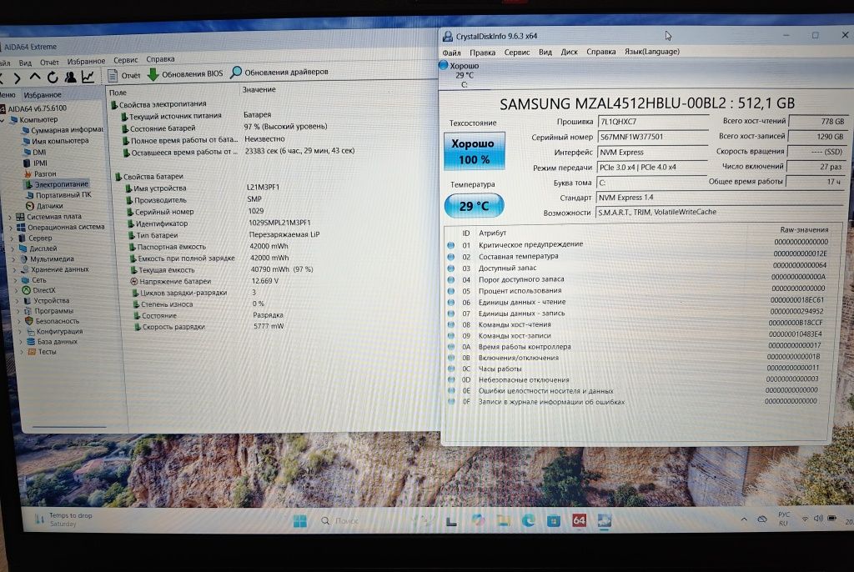Open the Windows Start menu
This screenshot has height=572, width=854.
coord(299,521)
